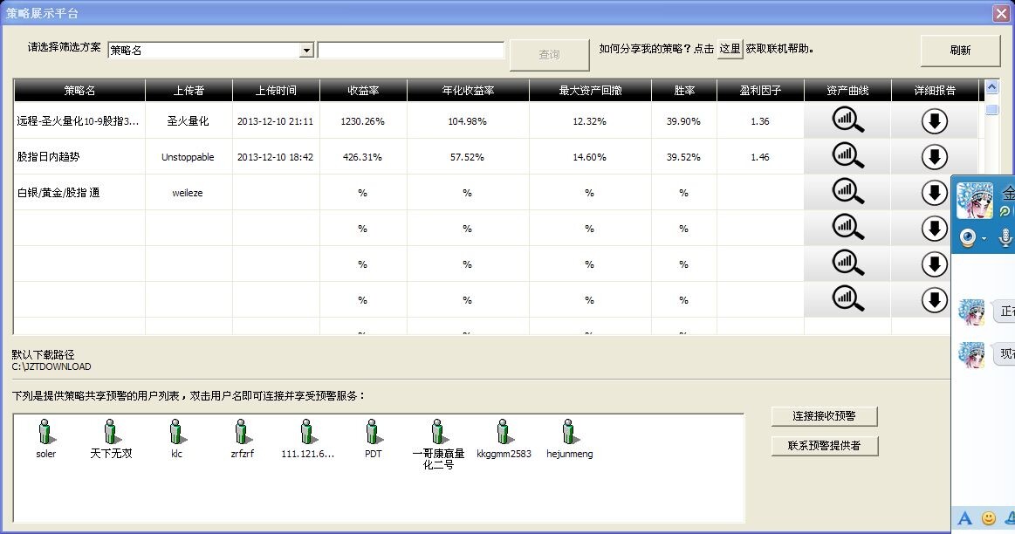
Task: Click the filter search text field
Action: pyautogui.click(x=411, y=51)
